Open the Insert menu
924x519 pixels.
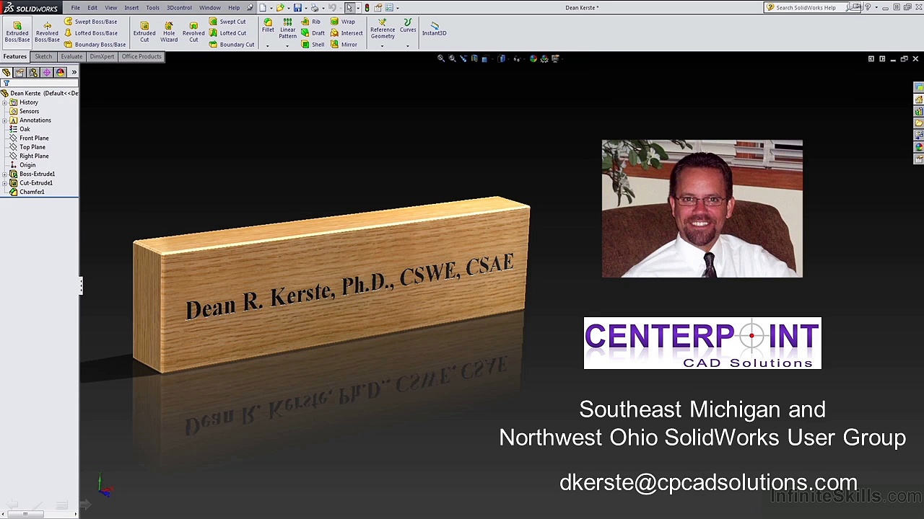pos(131,7)
